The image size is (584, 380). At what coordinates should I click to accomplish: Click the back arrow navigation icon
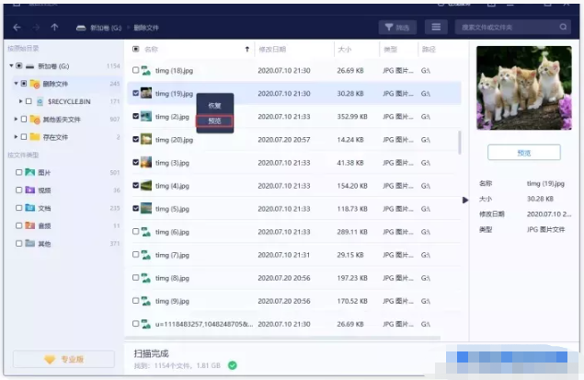click(18, 28)
